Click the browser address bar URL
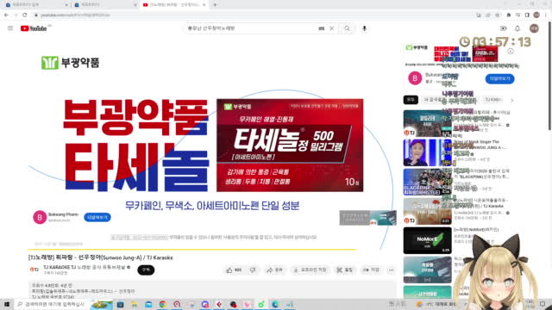 pos(75,15)
